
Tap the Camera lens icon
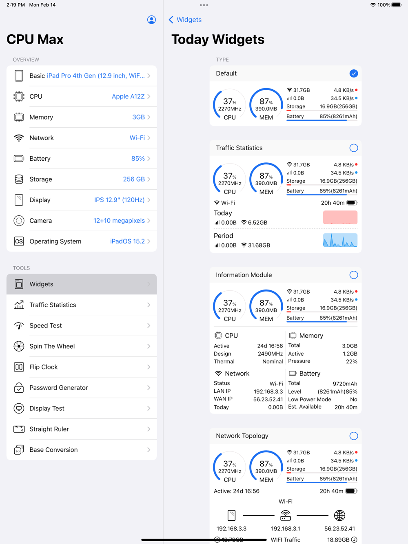[x=19, y=221]
